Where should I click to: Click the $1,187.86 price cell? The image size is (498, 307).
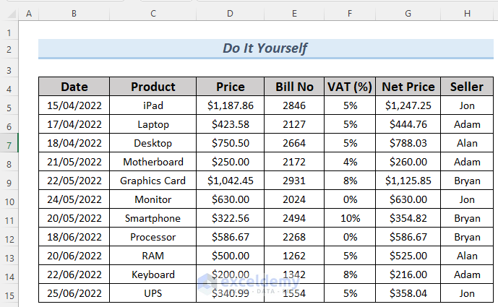coord(230,105)
